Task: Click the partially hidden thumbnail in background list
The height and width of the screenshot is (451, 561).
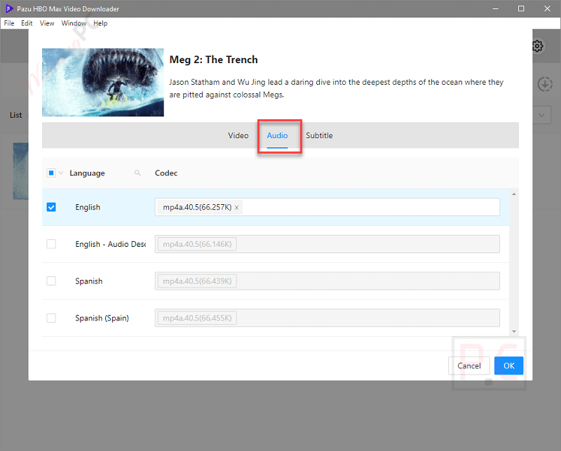Action: click(21, 171)
